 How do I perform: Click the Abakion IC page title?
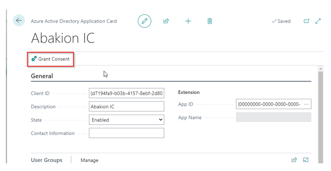63,38
